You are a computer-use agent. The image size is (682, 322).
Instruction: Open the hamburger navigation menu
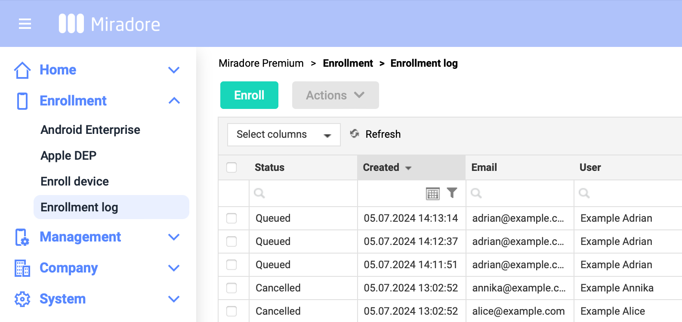[x=25, y=24]
